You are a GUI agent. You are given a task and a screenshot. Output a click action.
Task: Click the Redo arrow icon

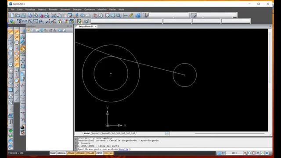click(x=88, y=15)
